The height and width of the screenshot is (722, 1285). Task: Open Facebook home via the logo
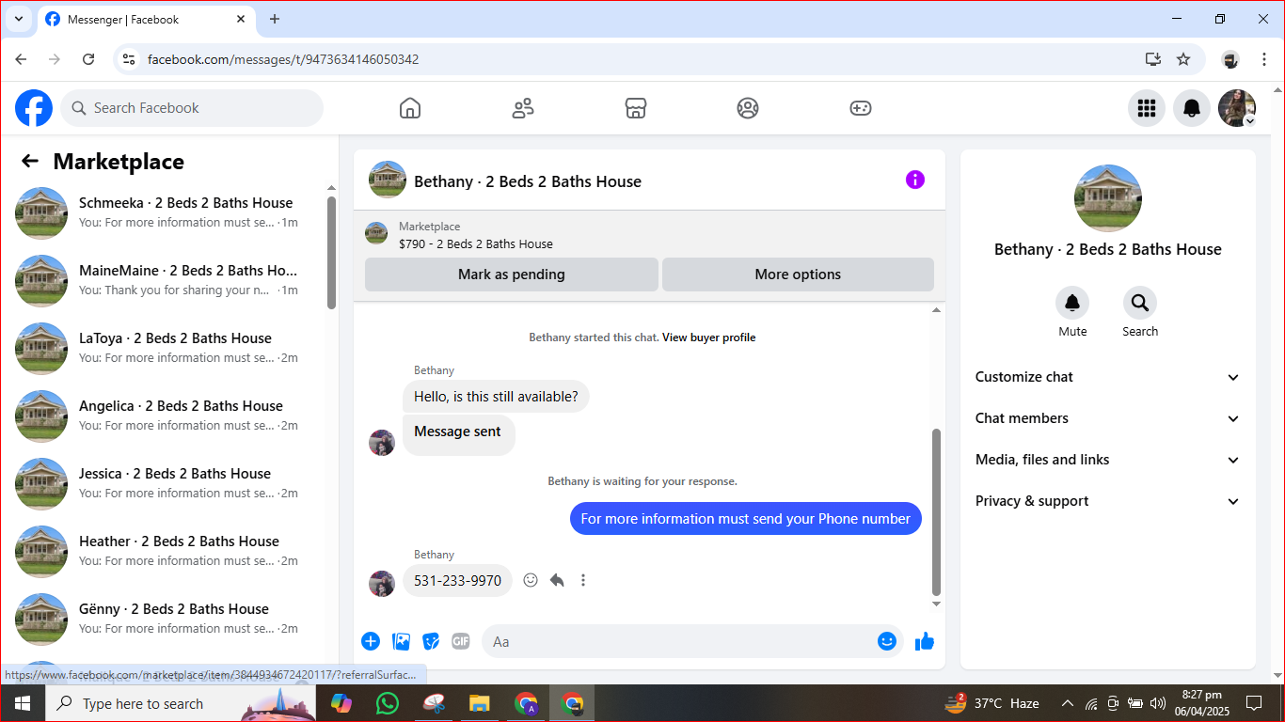coord(34,108)
